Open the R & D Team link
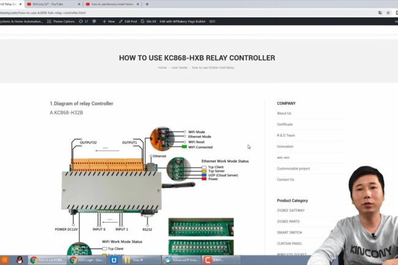 [x=286, y=135]
